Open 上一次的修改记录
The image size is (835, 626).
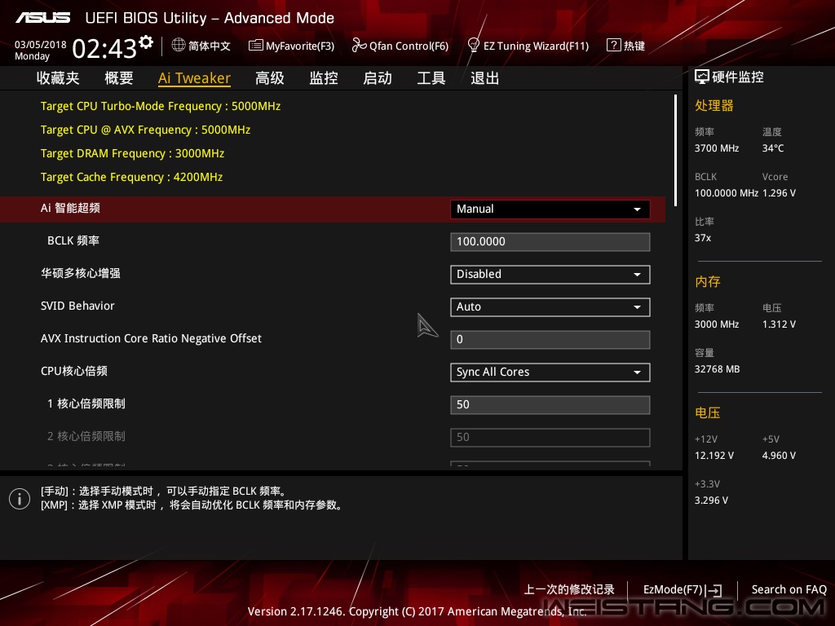(x=569, y=589)
